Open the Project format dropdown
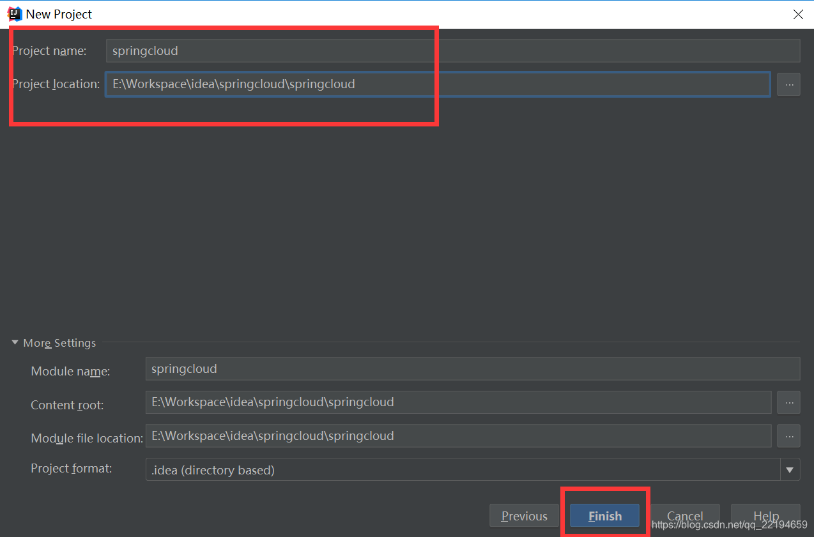 [790, 470]
